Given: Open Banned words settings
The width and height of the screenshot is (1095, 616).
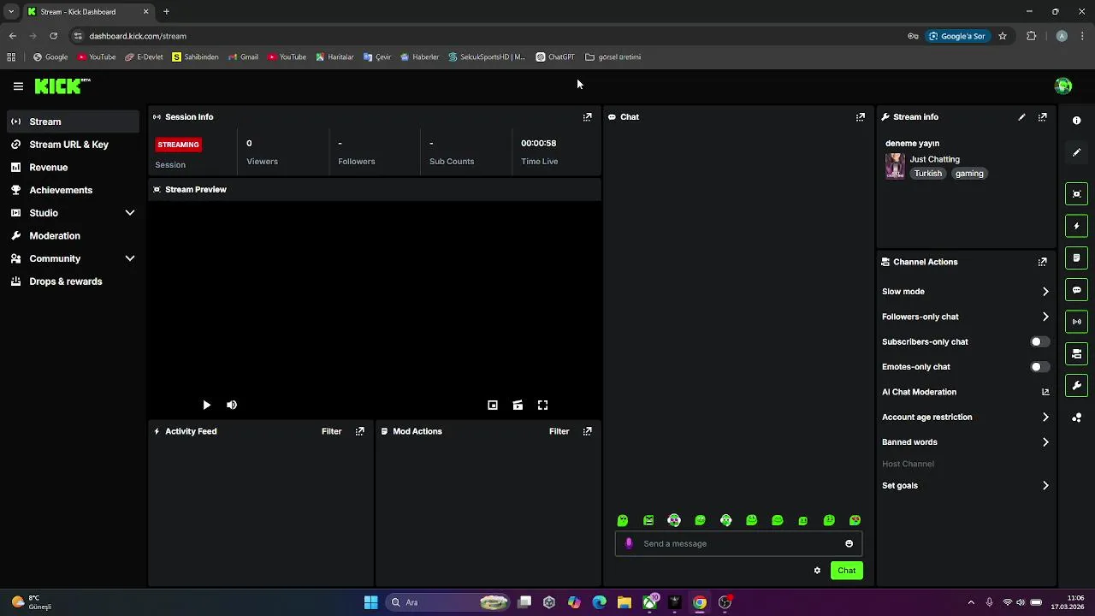Looking at the screenshot, I should click(965, 442).
